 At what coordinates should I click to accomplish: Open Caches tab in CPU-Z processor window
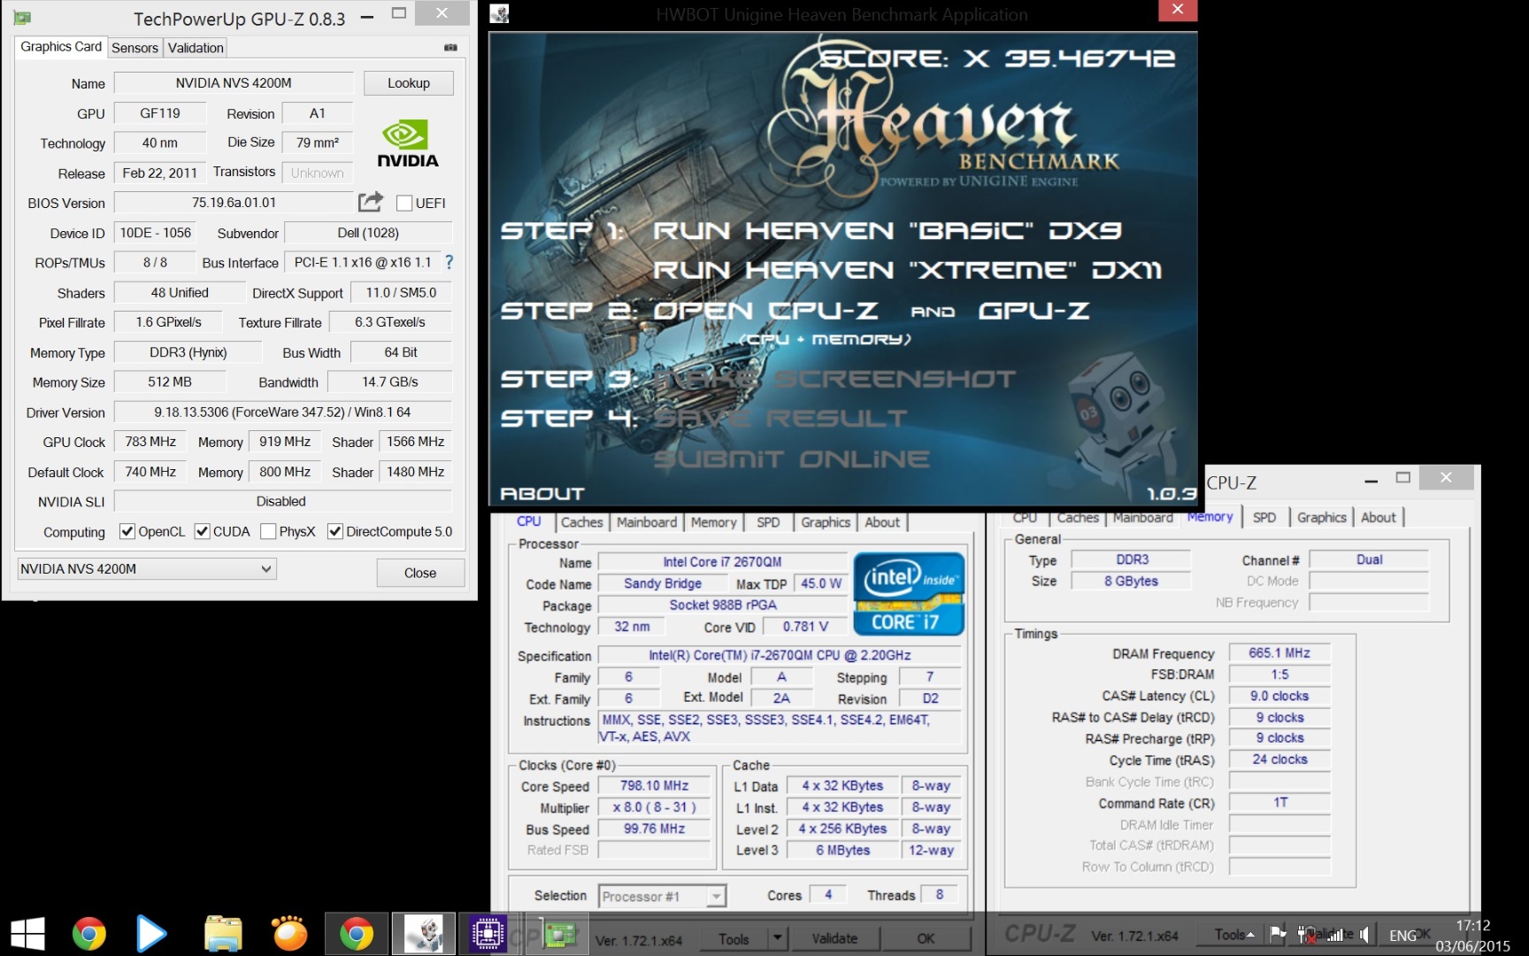581,522
